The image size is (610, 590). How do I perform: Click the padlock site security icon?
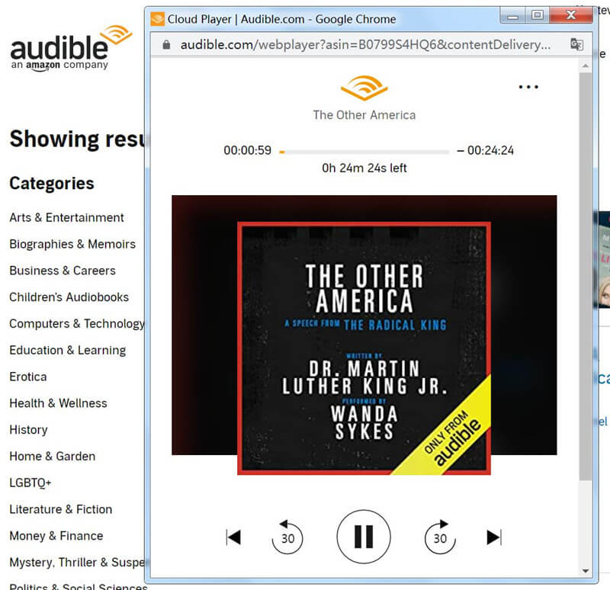(x=166, y=45)
